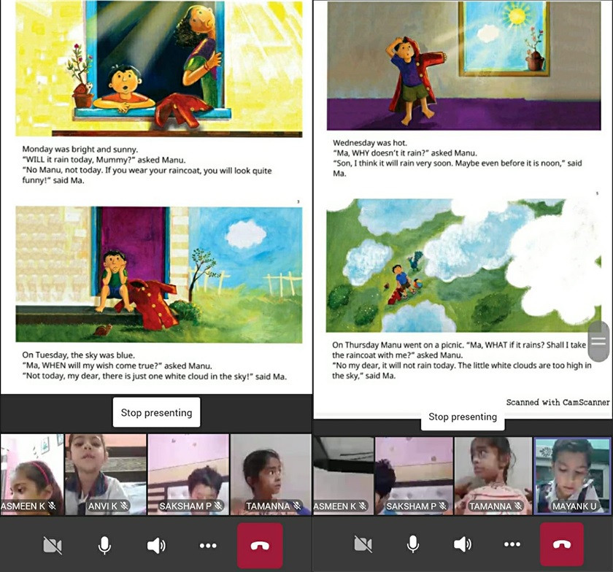Tap muted mic icon beside left ASMEEN K
The height and width of the screenshot is (572, 613).
[52, 506]
